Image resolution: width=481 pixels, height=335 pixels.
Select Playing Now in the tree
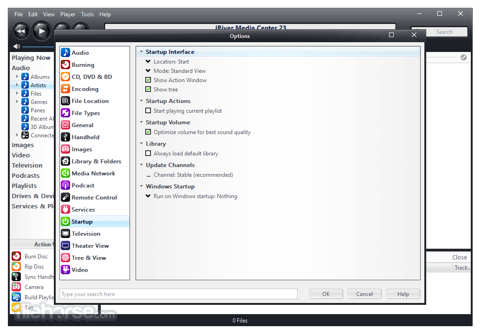[31, 58]
